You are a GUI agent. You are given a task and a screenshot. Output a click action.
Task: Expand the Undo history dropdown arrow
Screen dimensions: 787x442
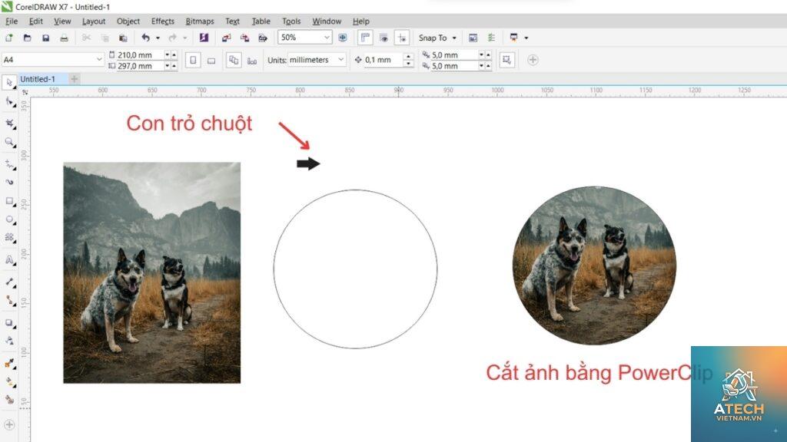point(158,38)
